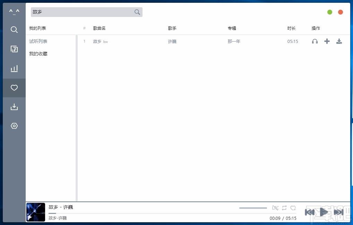
Task: Click the 歌曲名 column header
Action: (99, 28)
